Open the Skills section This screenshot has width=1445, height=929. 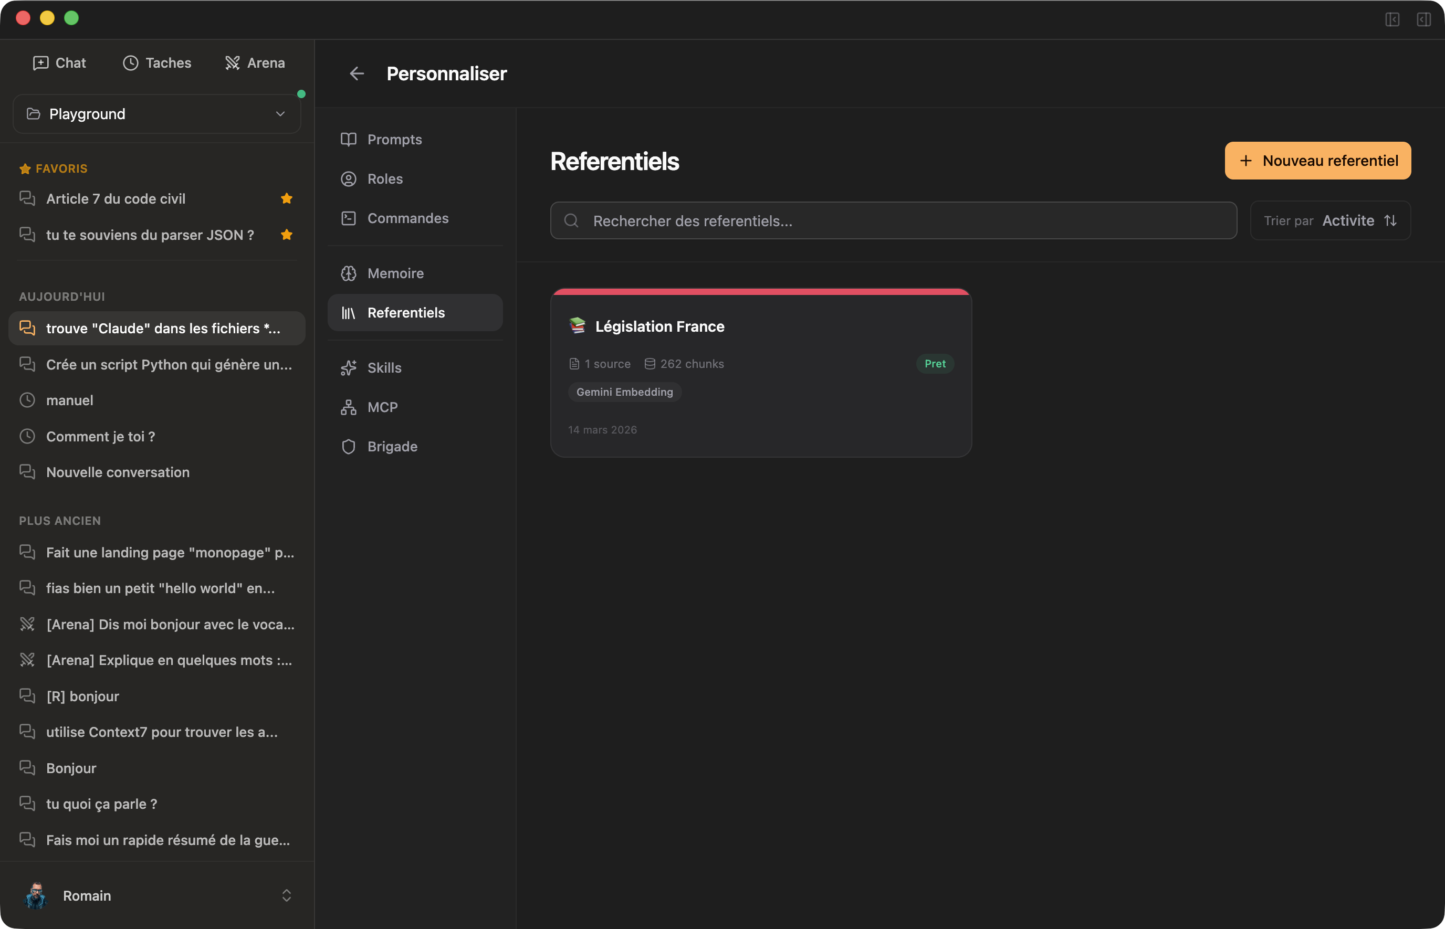[x=384, y=367]
